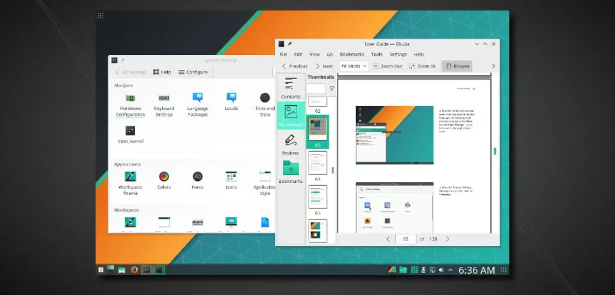
Task: Open the desktop toolbox dots at top-left
Action: [101, 15]
